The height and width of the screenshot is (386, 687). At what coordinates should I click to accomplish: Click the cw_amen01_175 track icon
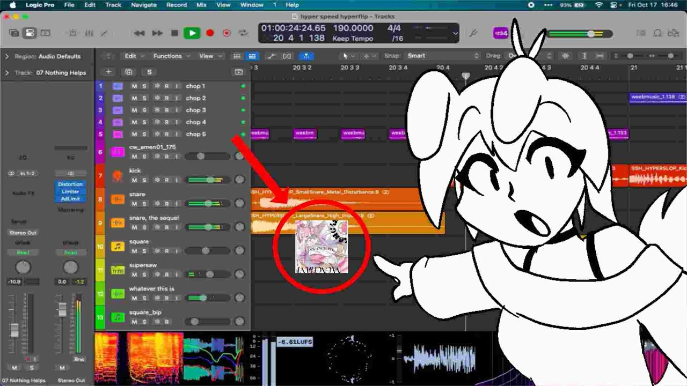[118, 152]
